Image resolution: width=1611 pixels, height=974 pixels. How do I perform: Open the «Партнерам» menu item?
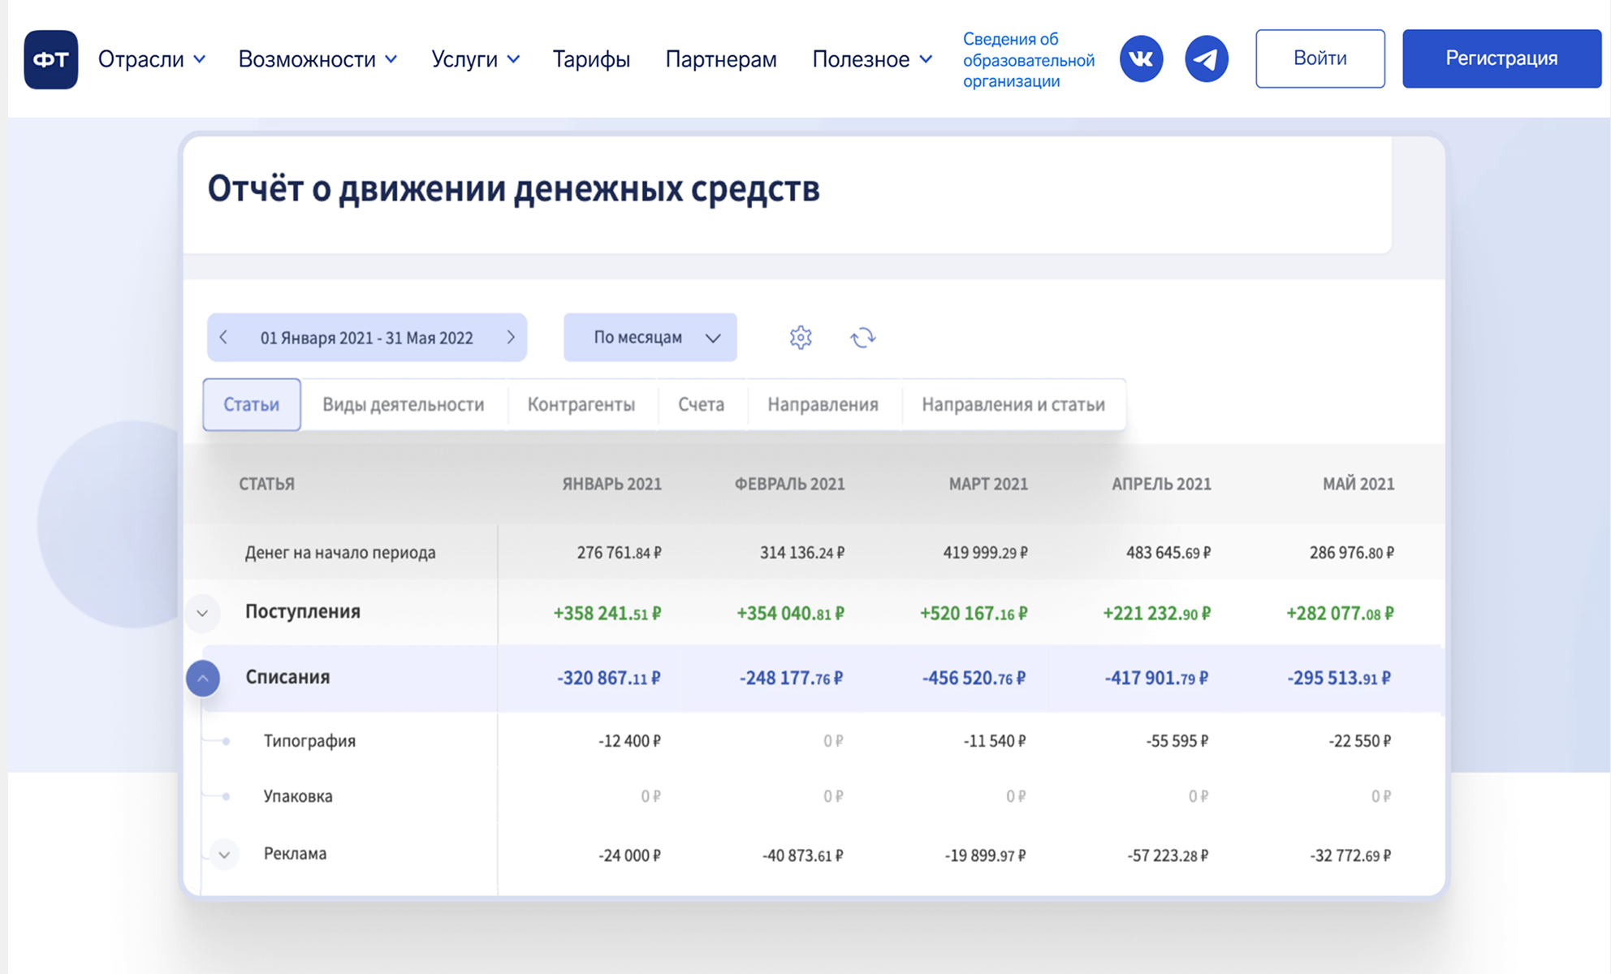(x=720, y=58)
